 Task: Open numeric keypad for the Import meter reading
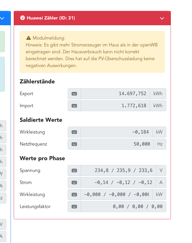click(x=74, y=106)
